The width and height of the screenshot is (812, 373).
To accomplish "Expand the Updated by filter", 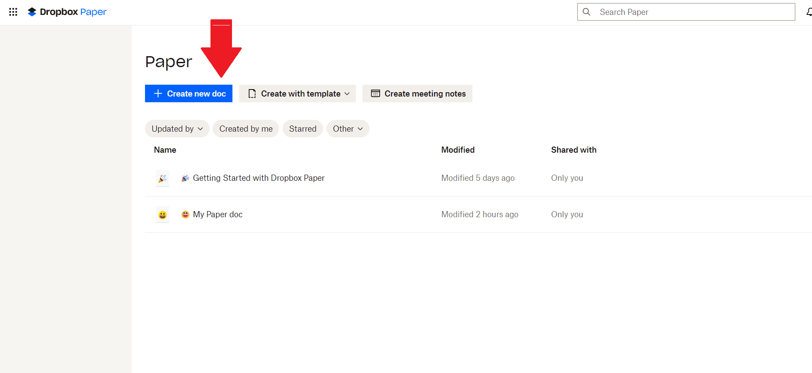I will (x=177, y=129).
